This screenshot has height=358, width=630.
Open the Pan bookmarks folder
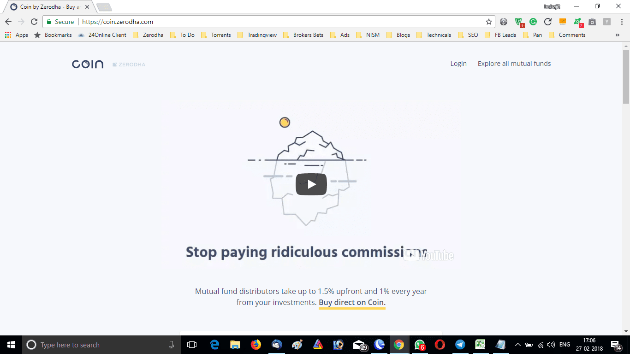click(x=533, y=35)
